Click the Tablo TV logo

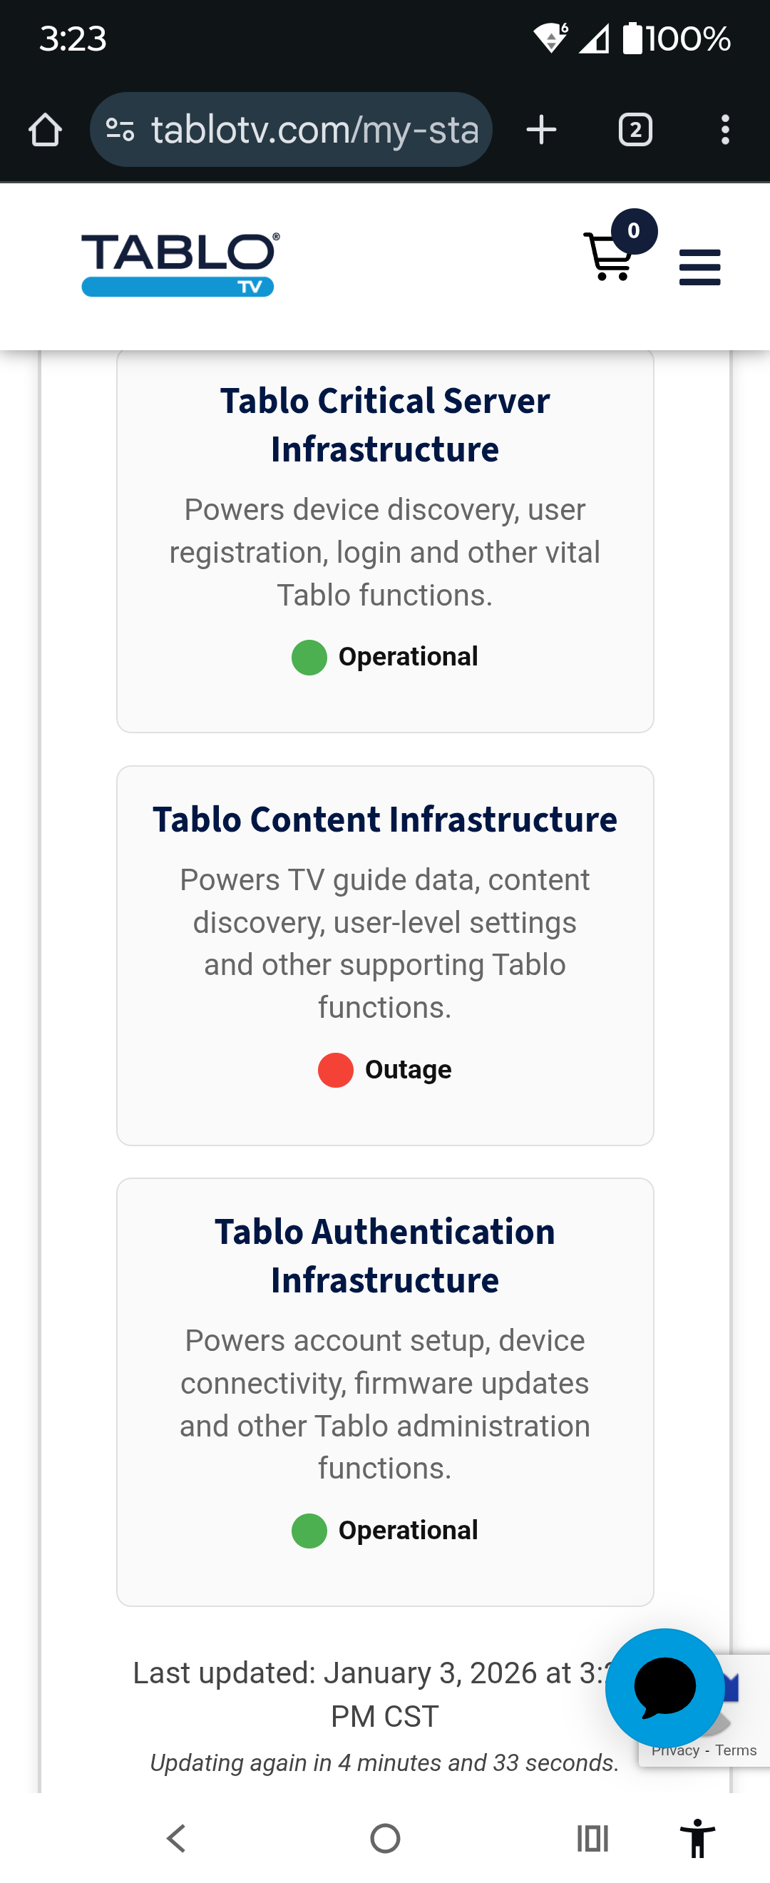point(179,265)
